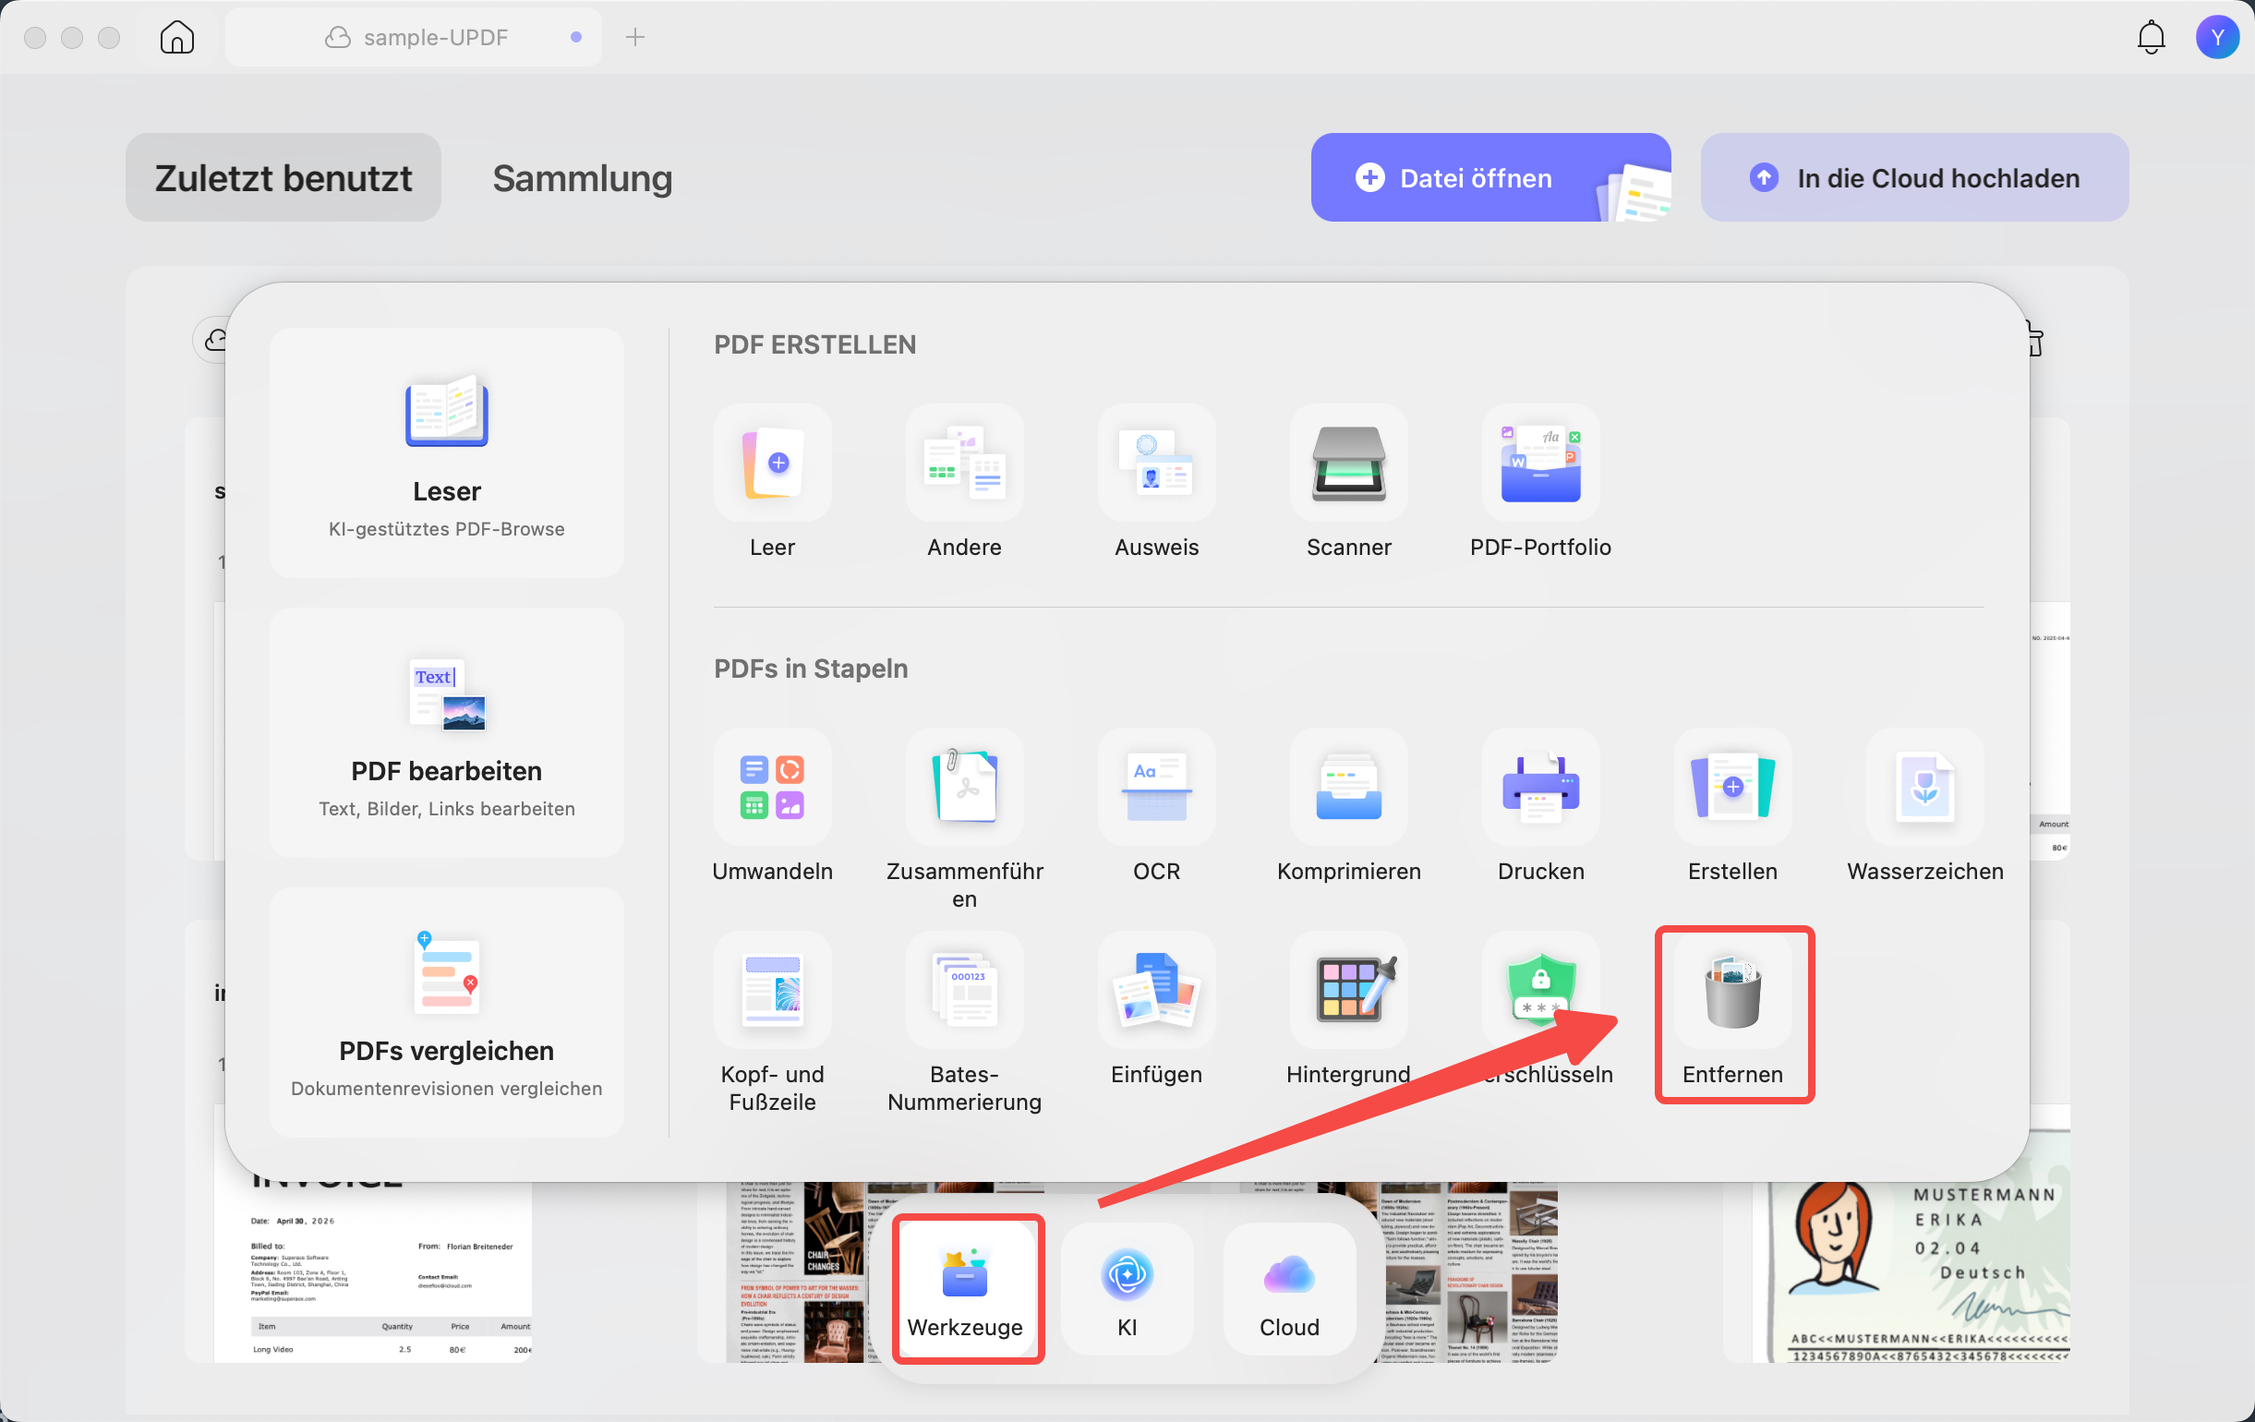
Task: Open the Verschlüsseln shield tool
Action: 1540,991
